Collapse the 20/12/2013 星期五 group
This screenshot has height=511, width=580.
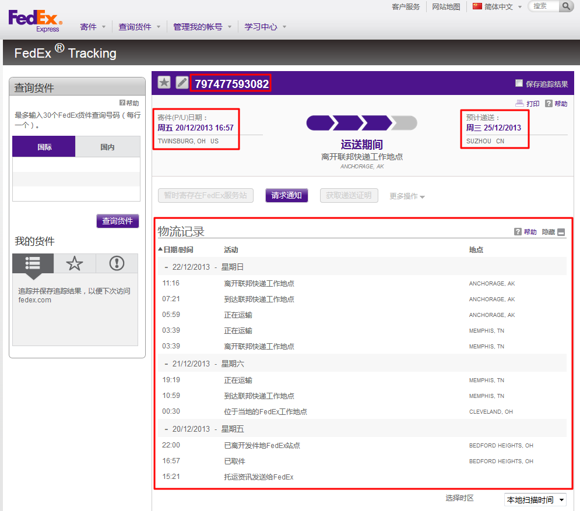click(x=166, y=429)
